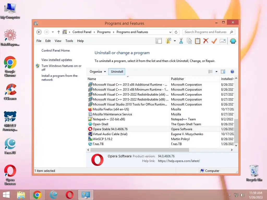Open the Windows Start button
This screenshot has height=200, width=267.
tap(6, 195)
